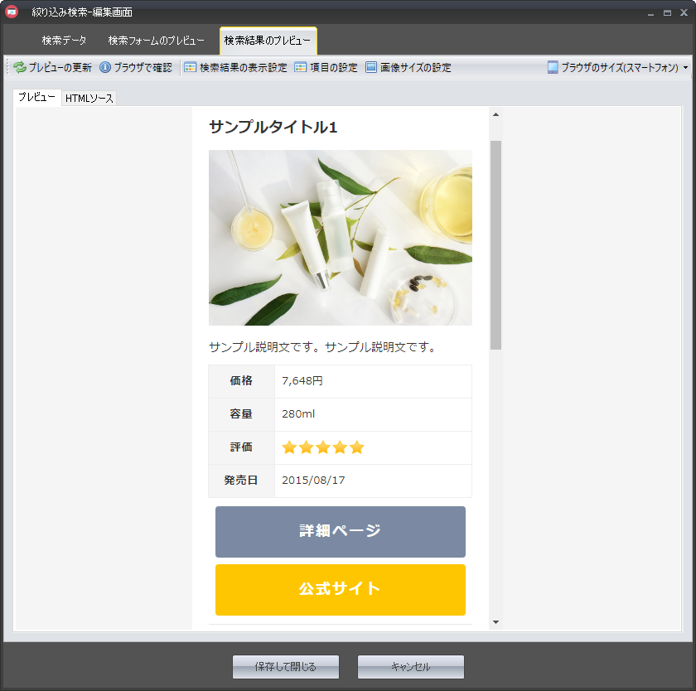Switch to the HTMLソース sub-tab
Image resolution: width=696 pixels, height=691 pixels.
(x=89, y=99)
